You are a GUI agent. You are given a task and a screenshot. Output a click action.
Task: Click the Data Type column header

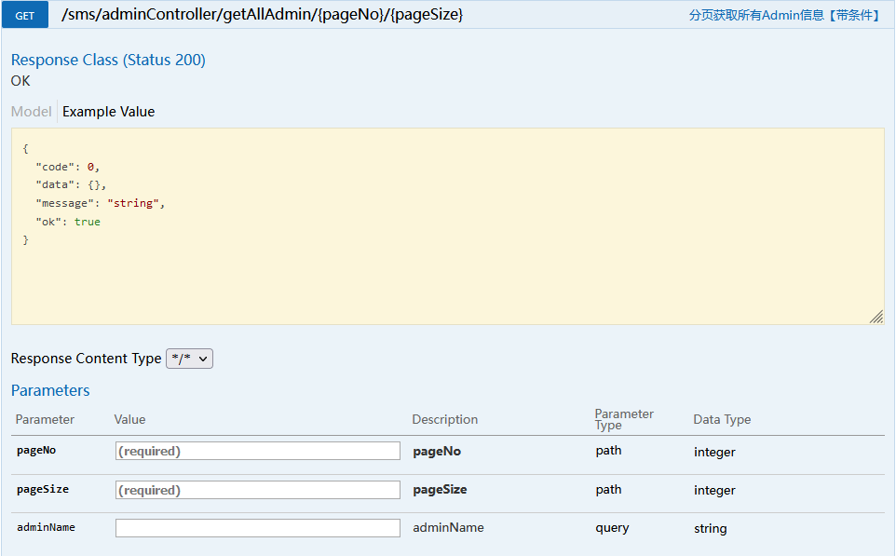tap(722, 419)
